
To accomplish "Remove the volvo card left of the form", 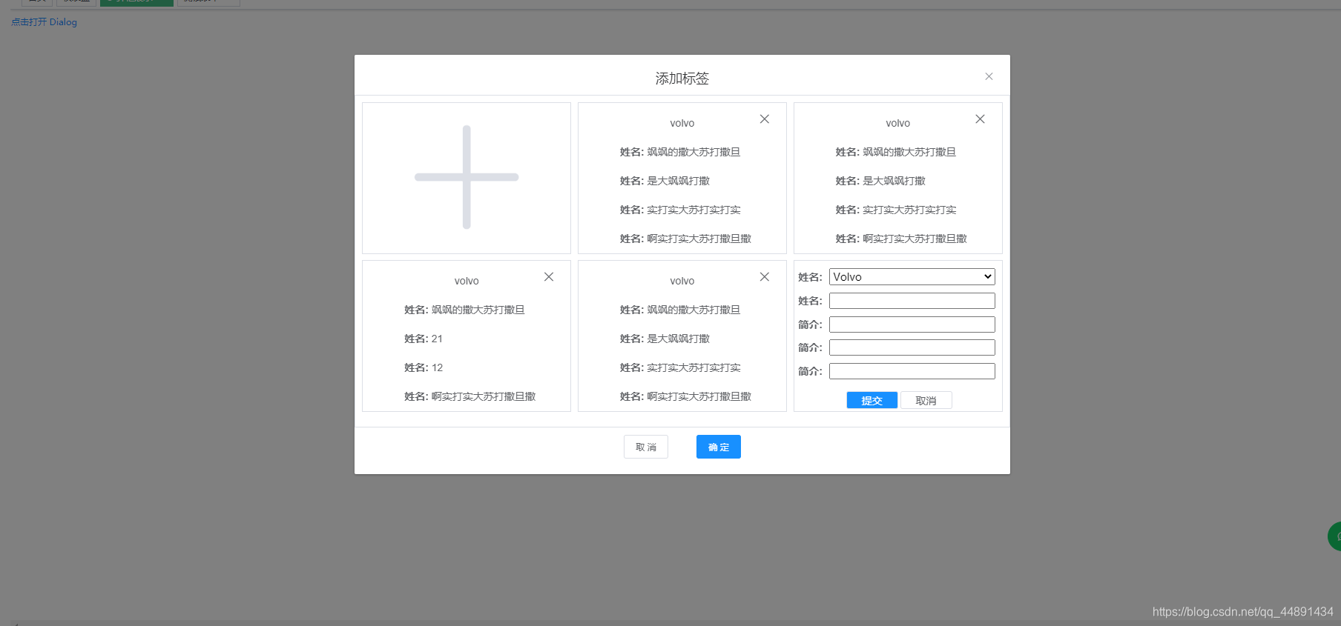I will coord(765,276).
